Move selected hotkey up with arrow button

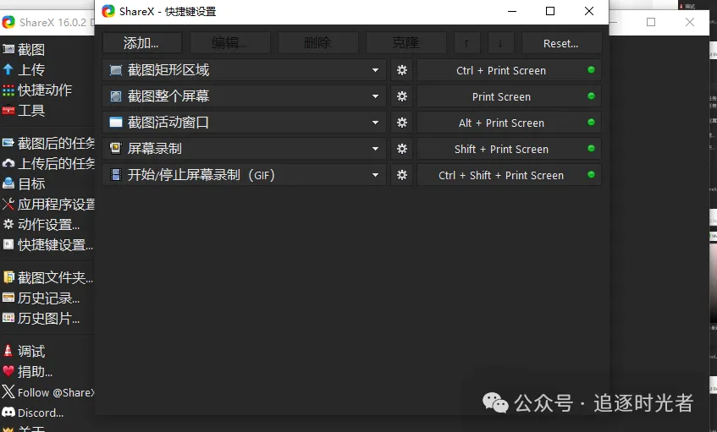coord(467,43)
